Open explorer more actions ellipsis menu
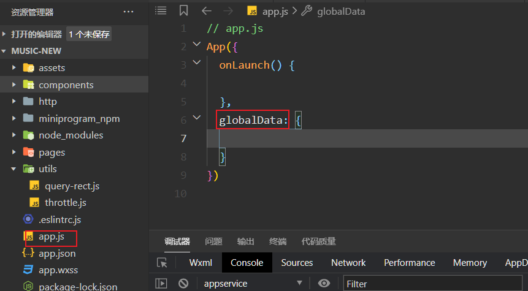Image resolution: width=528 pixels, height=291 pixels. click(x=128, y=12)
